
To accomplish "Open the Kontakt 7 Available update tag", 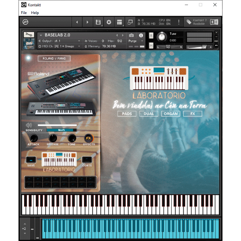I will click(196, 22).
